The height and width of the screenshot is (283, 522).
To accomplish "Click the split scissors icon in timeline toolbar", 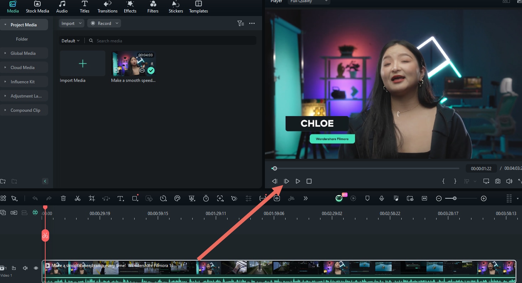I will point(78,198).
